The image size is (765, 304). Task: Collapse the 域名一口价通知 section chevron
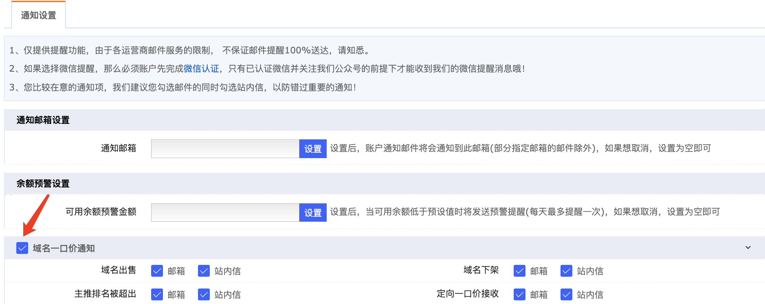tap(748, 247)
